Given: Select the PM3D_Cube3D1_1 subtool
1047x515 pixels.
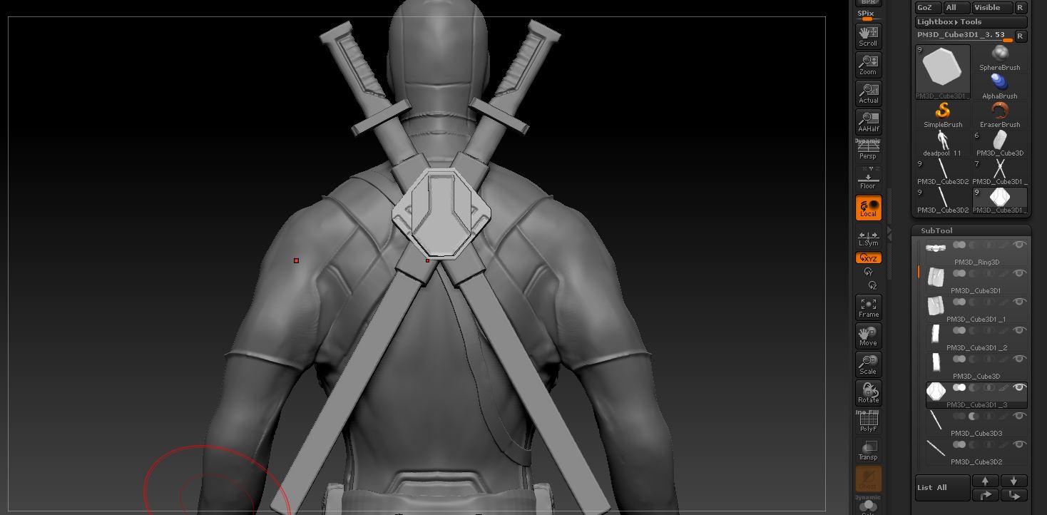Looking at the screenshot, I should click(x=976, y=310).
